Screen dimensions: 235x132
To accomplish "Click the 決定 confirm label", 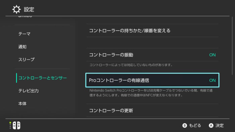I will [x=220, y=125].
